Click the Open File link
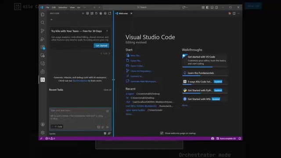Screen dimensions: 281x158 136,61
